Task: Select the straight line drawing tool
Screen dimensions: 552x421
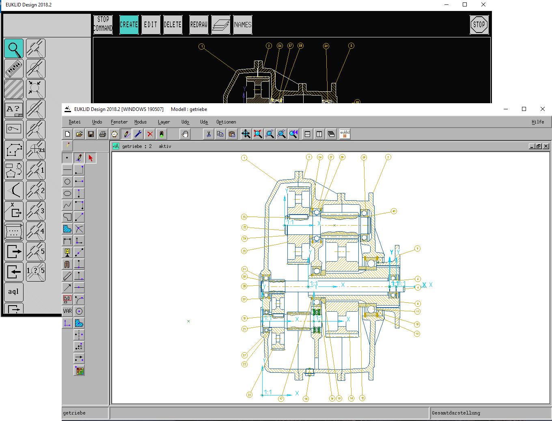Action: click(67, 170)
